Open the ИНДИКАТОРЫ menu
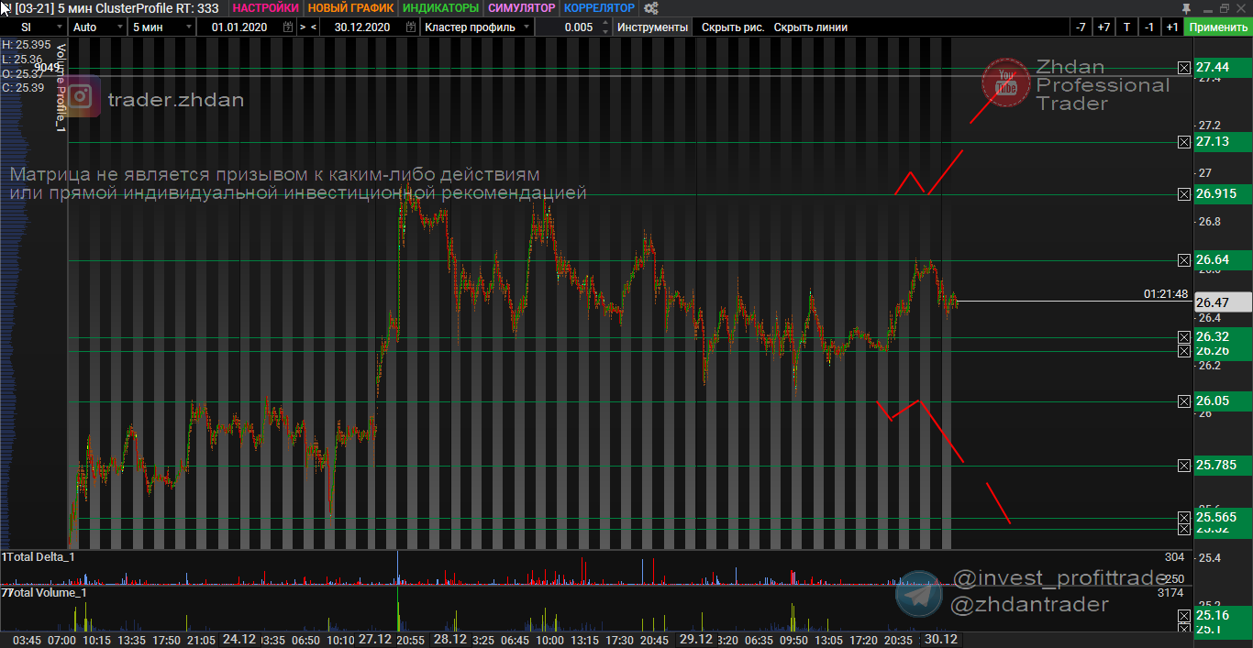 (x=441, y=8)
